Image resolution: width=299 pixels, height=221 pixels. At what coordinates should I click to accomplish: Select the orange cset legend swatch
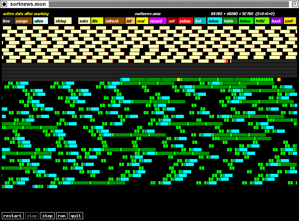[x=290, y=21]
